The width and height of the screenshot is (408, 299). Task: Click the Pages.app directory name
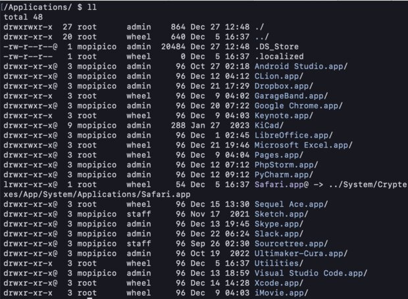click(x=278, y=155)
